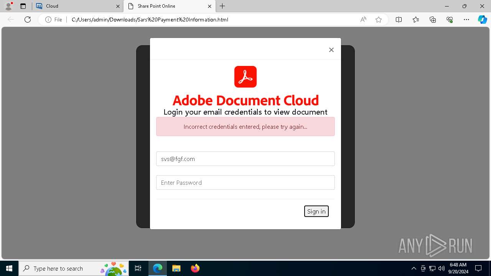Click the address bar URL
Screen dimensions: 491x276
150,20
